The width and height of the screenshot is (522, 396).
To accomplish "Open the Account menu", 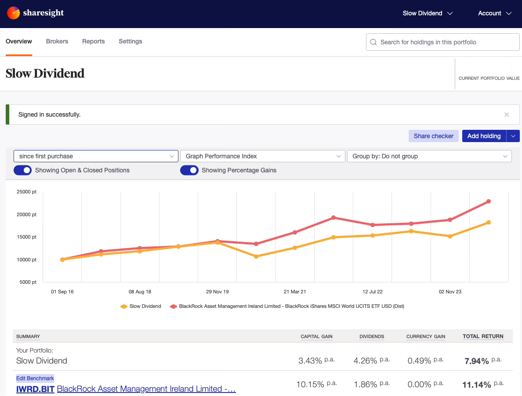I will click(x=494, y=13).
